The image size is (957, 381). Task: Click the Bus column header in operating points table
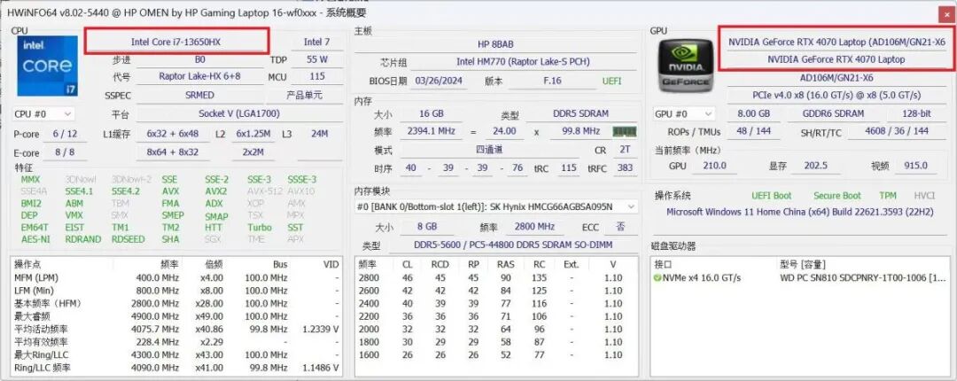pyautogui.click(x=280, y=264)
